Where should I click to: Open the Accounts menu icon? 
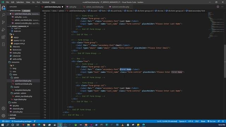(3, 108)
